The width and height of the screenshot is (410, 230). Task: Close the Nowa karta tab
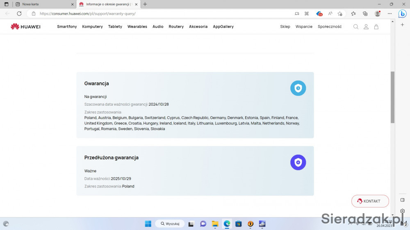click(x=73, y=4)
